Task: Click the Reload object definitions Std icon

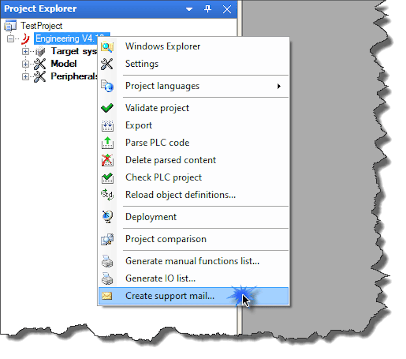Action: 108,195
